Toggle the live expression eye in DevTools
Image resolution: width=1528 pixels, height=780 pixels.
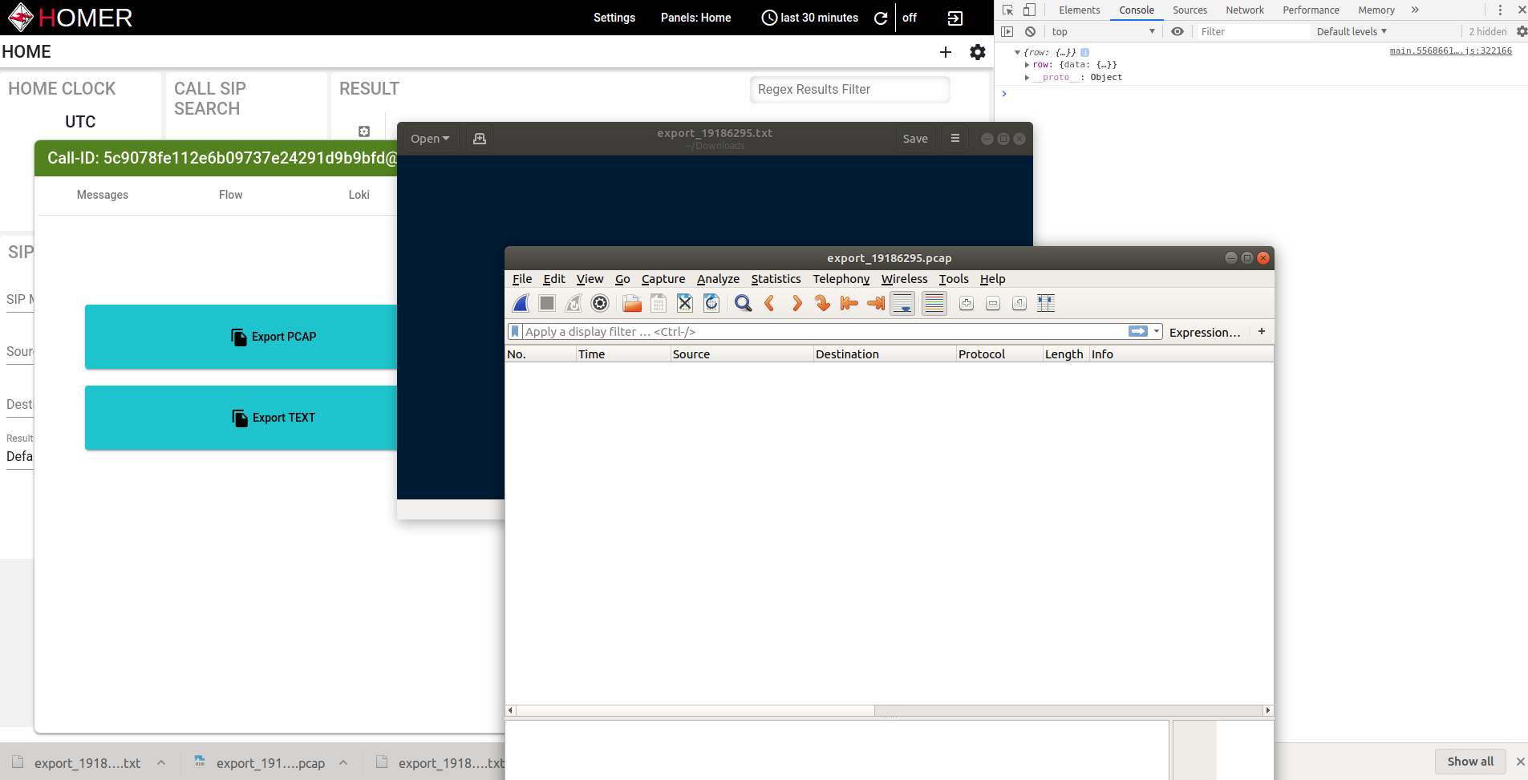[1177, 31]
